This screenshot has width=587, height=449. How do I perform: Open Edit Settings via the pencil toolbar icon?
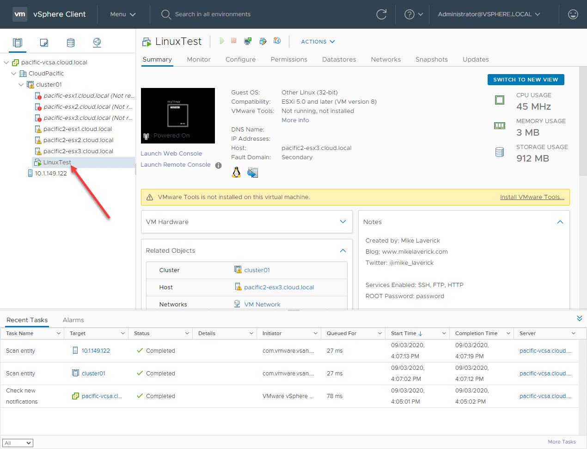[263, 41]
